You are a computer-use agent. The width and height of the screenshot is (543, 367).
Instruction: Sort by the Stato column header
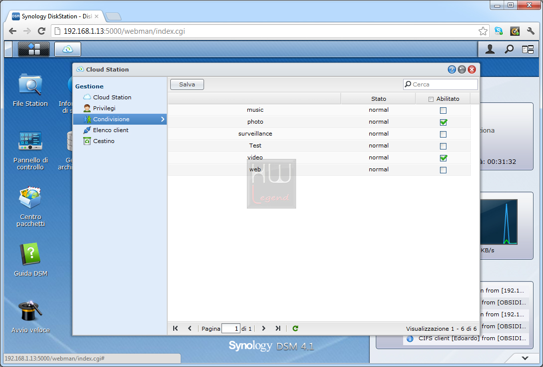click(x=378, y=98)
